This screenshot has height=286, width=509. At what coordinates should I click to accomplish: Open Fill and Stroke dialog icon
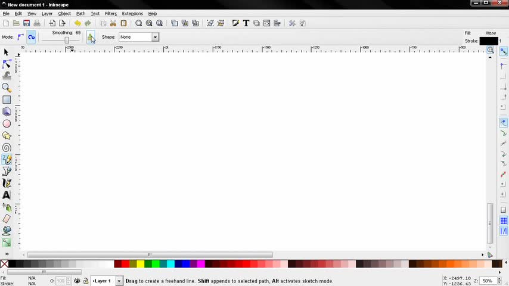click(235, 23)
